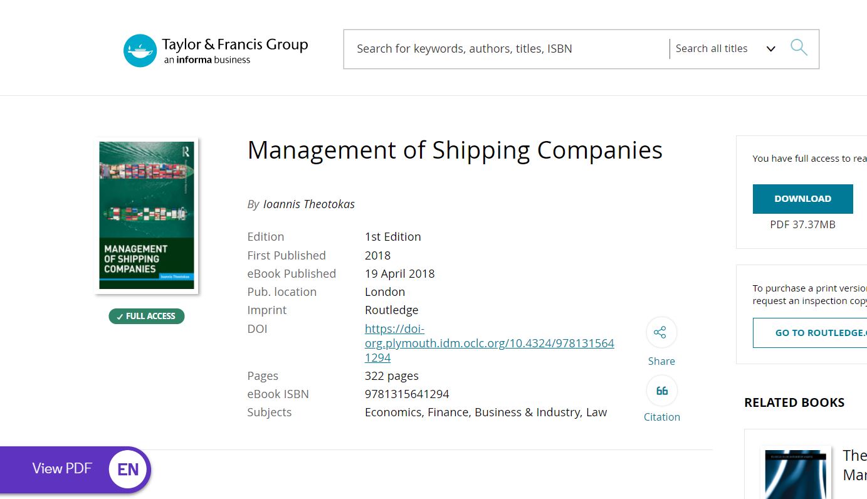867x499 pixels.
Task: Click the text 322 pages
Action: pyautogui.click(x=391, y=376)
